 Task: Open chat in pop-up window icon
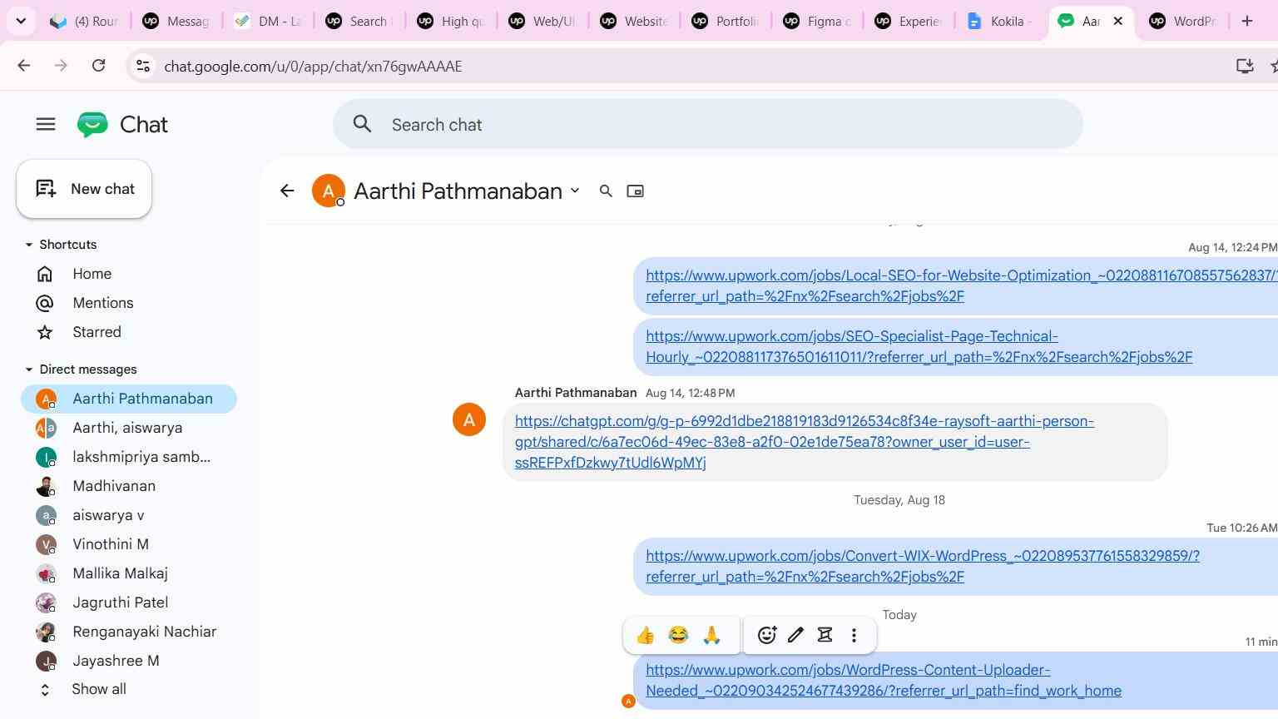(x=635, y=191)
